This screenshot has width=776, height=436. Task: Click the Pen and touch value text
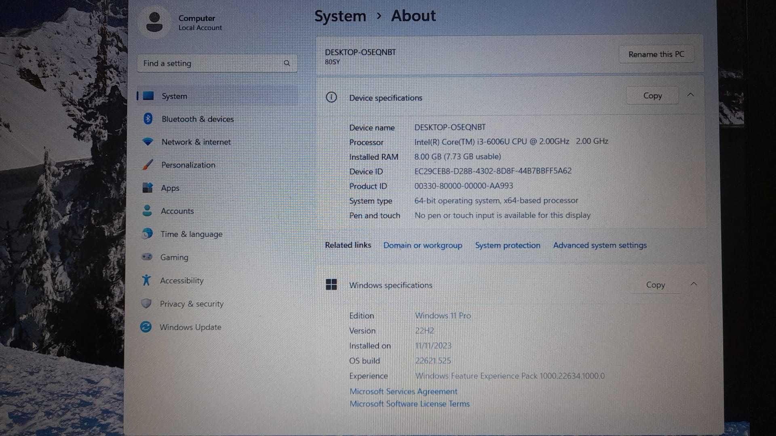(502, 215)
